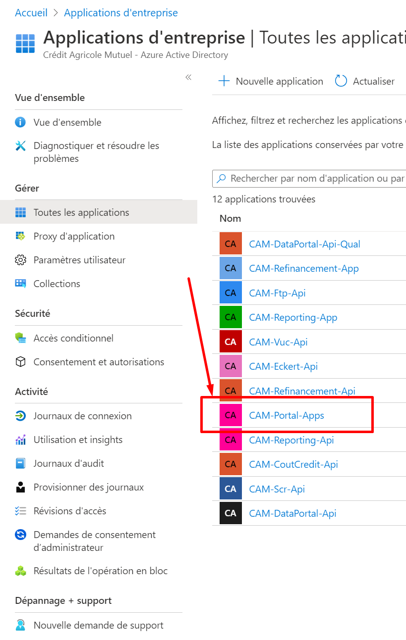The image size is (406, 640).
Task: Click the Proxy d'application icon
Action: pos(20,236)
